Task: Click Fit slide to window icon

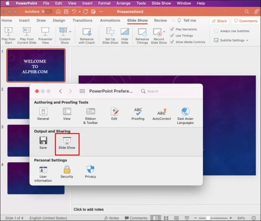Action: point(254,218)
